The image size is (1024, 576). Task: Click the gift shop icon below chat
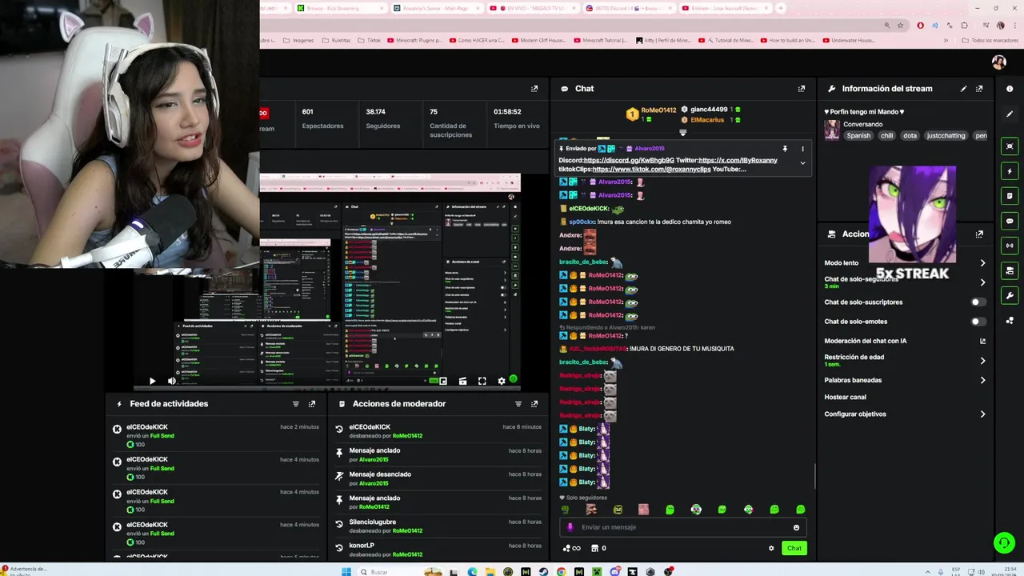(x=595, y=548)
